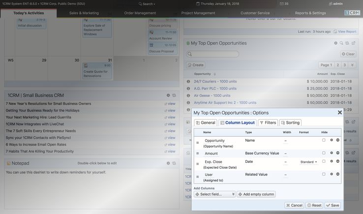
Task: Open Reports & Settings menu
Action: pos(310,13)
